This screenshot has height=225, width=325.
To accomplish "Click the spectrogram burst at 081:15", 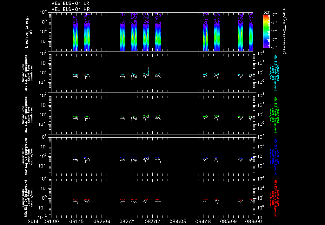I will (x=75, y=32).
